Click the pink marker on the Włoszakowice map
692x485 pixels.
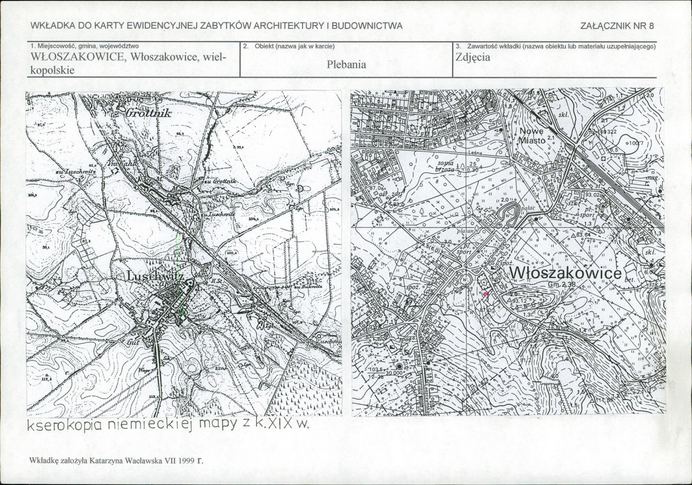pos(485,294)
